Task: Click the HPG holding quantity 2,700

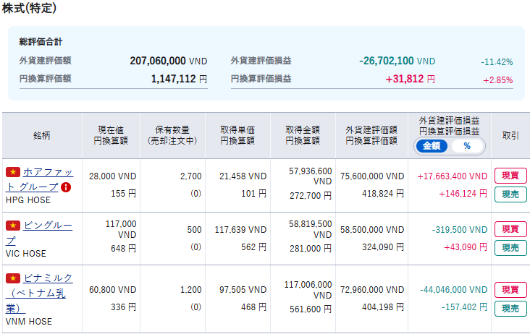Action: pos(191,176)
